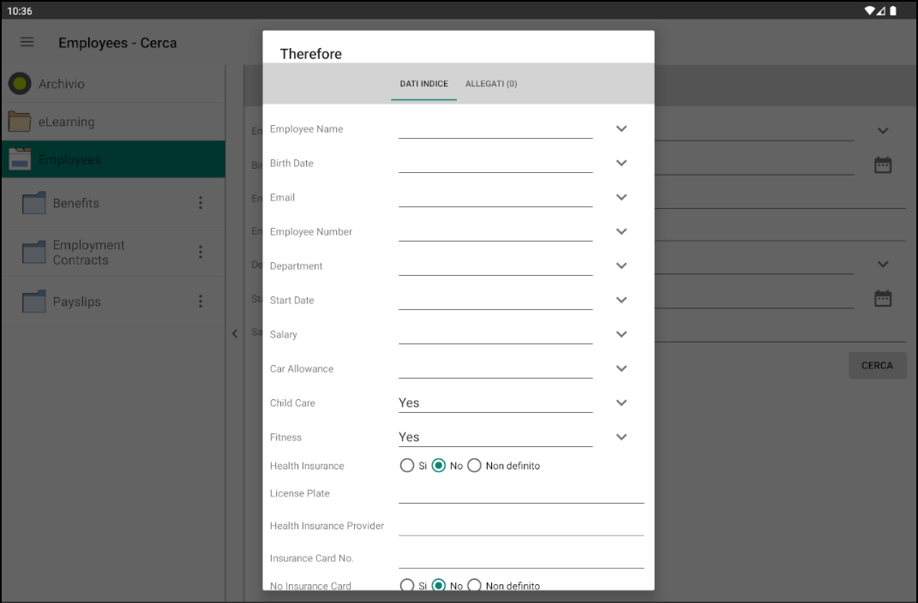Viewport: 918px width, 603px height.
Task: Open the Employment Contracts options menu
Action: point(200,252)
